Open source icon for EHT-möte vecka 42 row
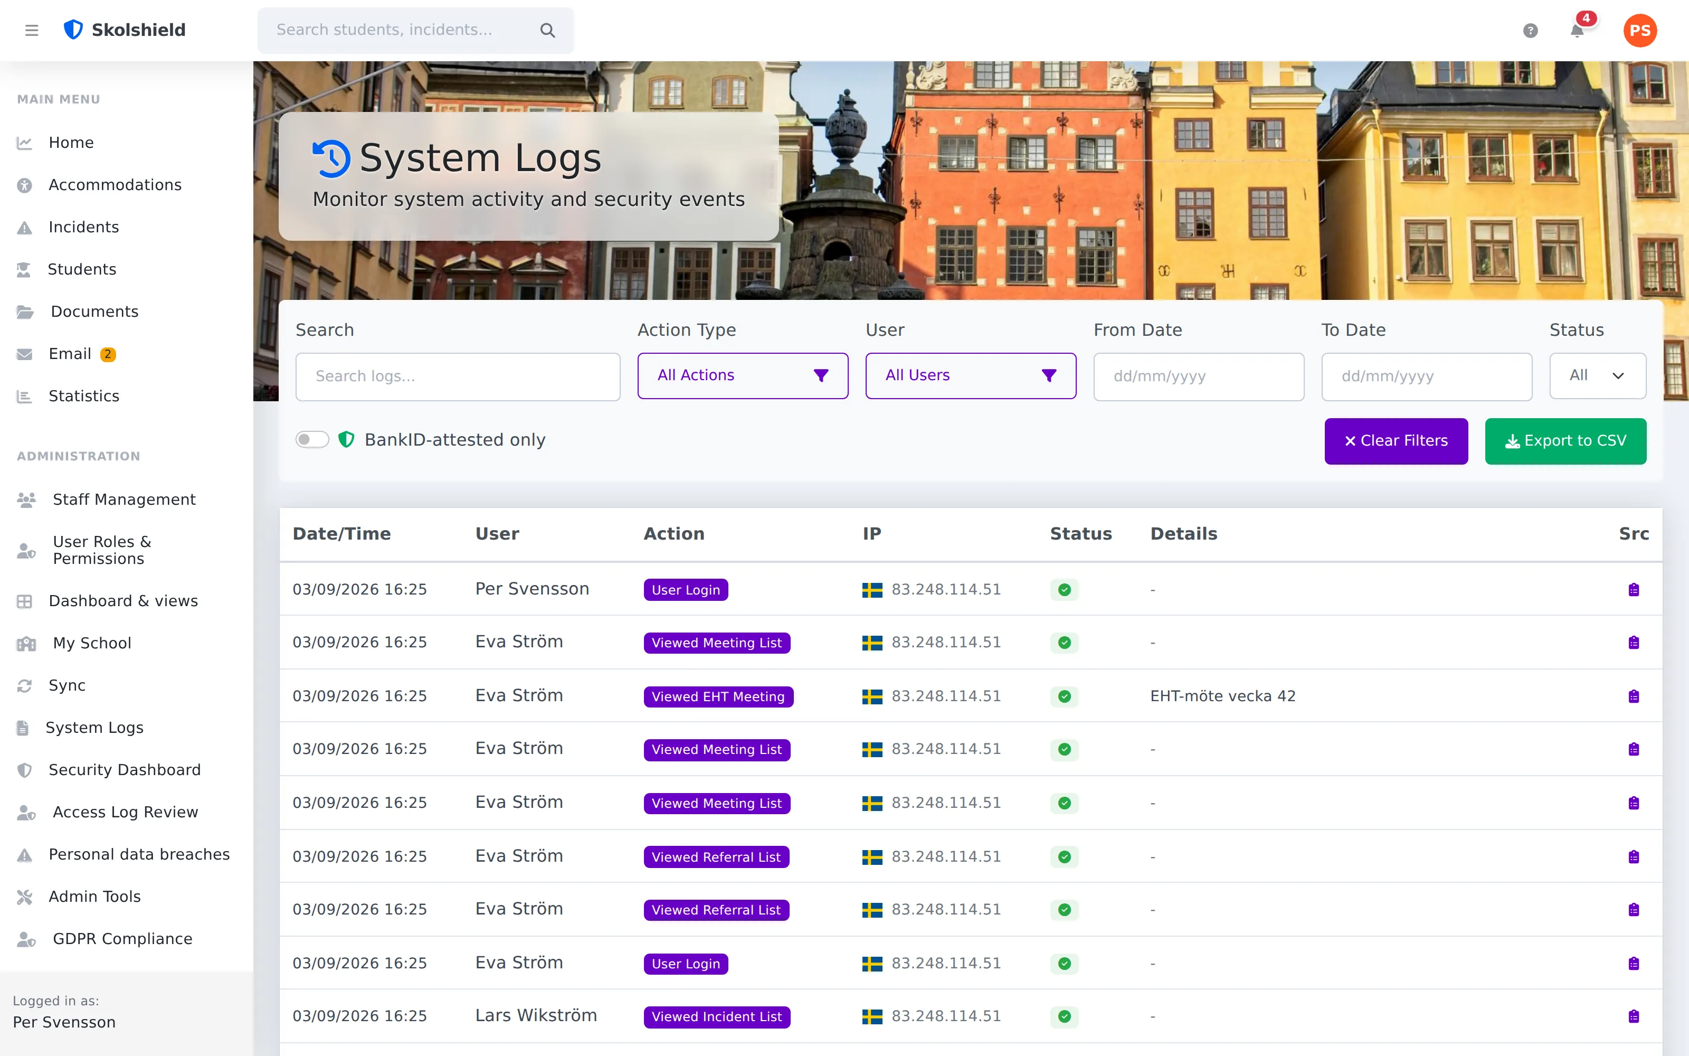 click(1634, 696)
